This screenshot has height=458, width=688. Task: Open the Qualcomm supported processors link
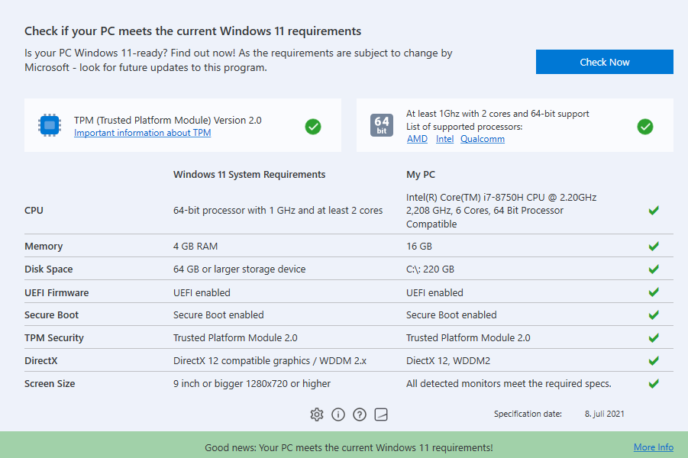[x=482, y=139]
